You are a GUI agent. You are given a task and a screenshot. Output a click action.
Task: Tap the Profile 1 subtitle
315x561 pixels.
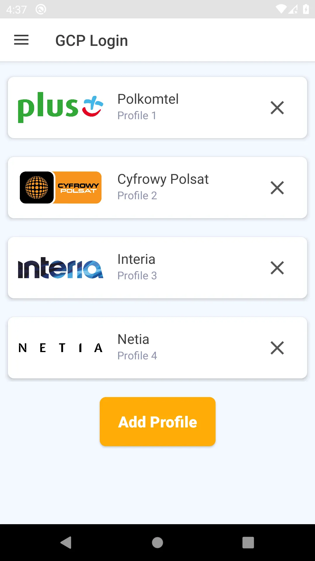pos(137,116)
